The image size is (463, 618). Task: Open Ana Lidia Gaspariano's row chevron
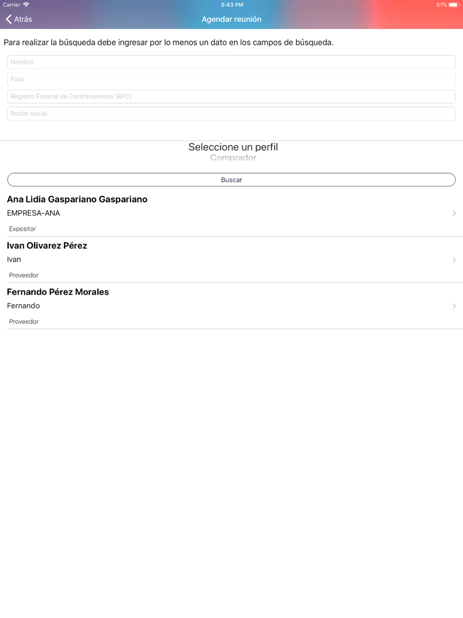pos(454,213)
